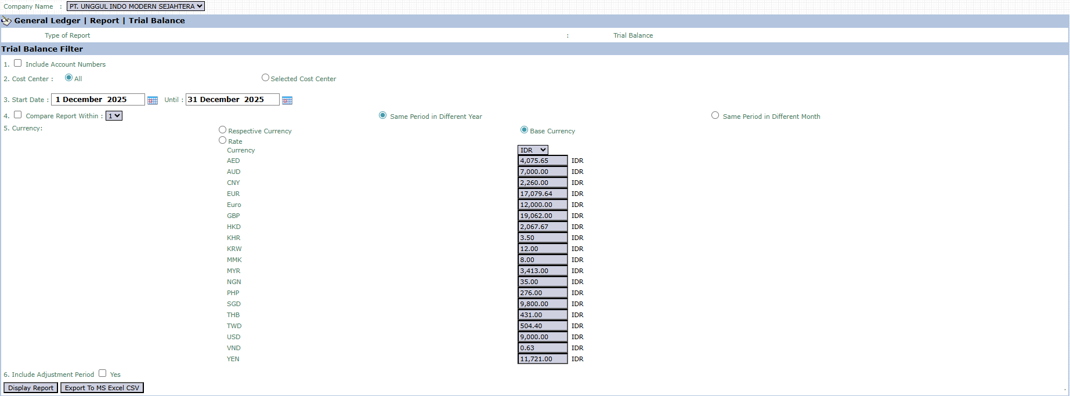
Task: Open the Company Name dropdown
Action: click(x=136, y=6)
